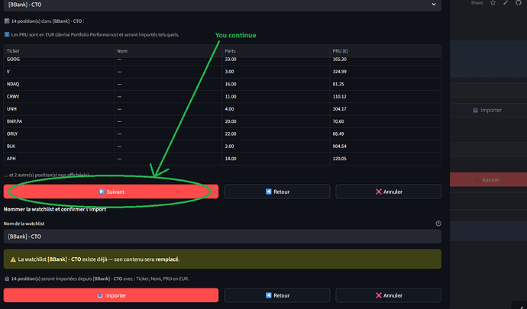Click the Ticker column header

click(13, 52)
